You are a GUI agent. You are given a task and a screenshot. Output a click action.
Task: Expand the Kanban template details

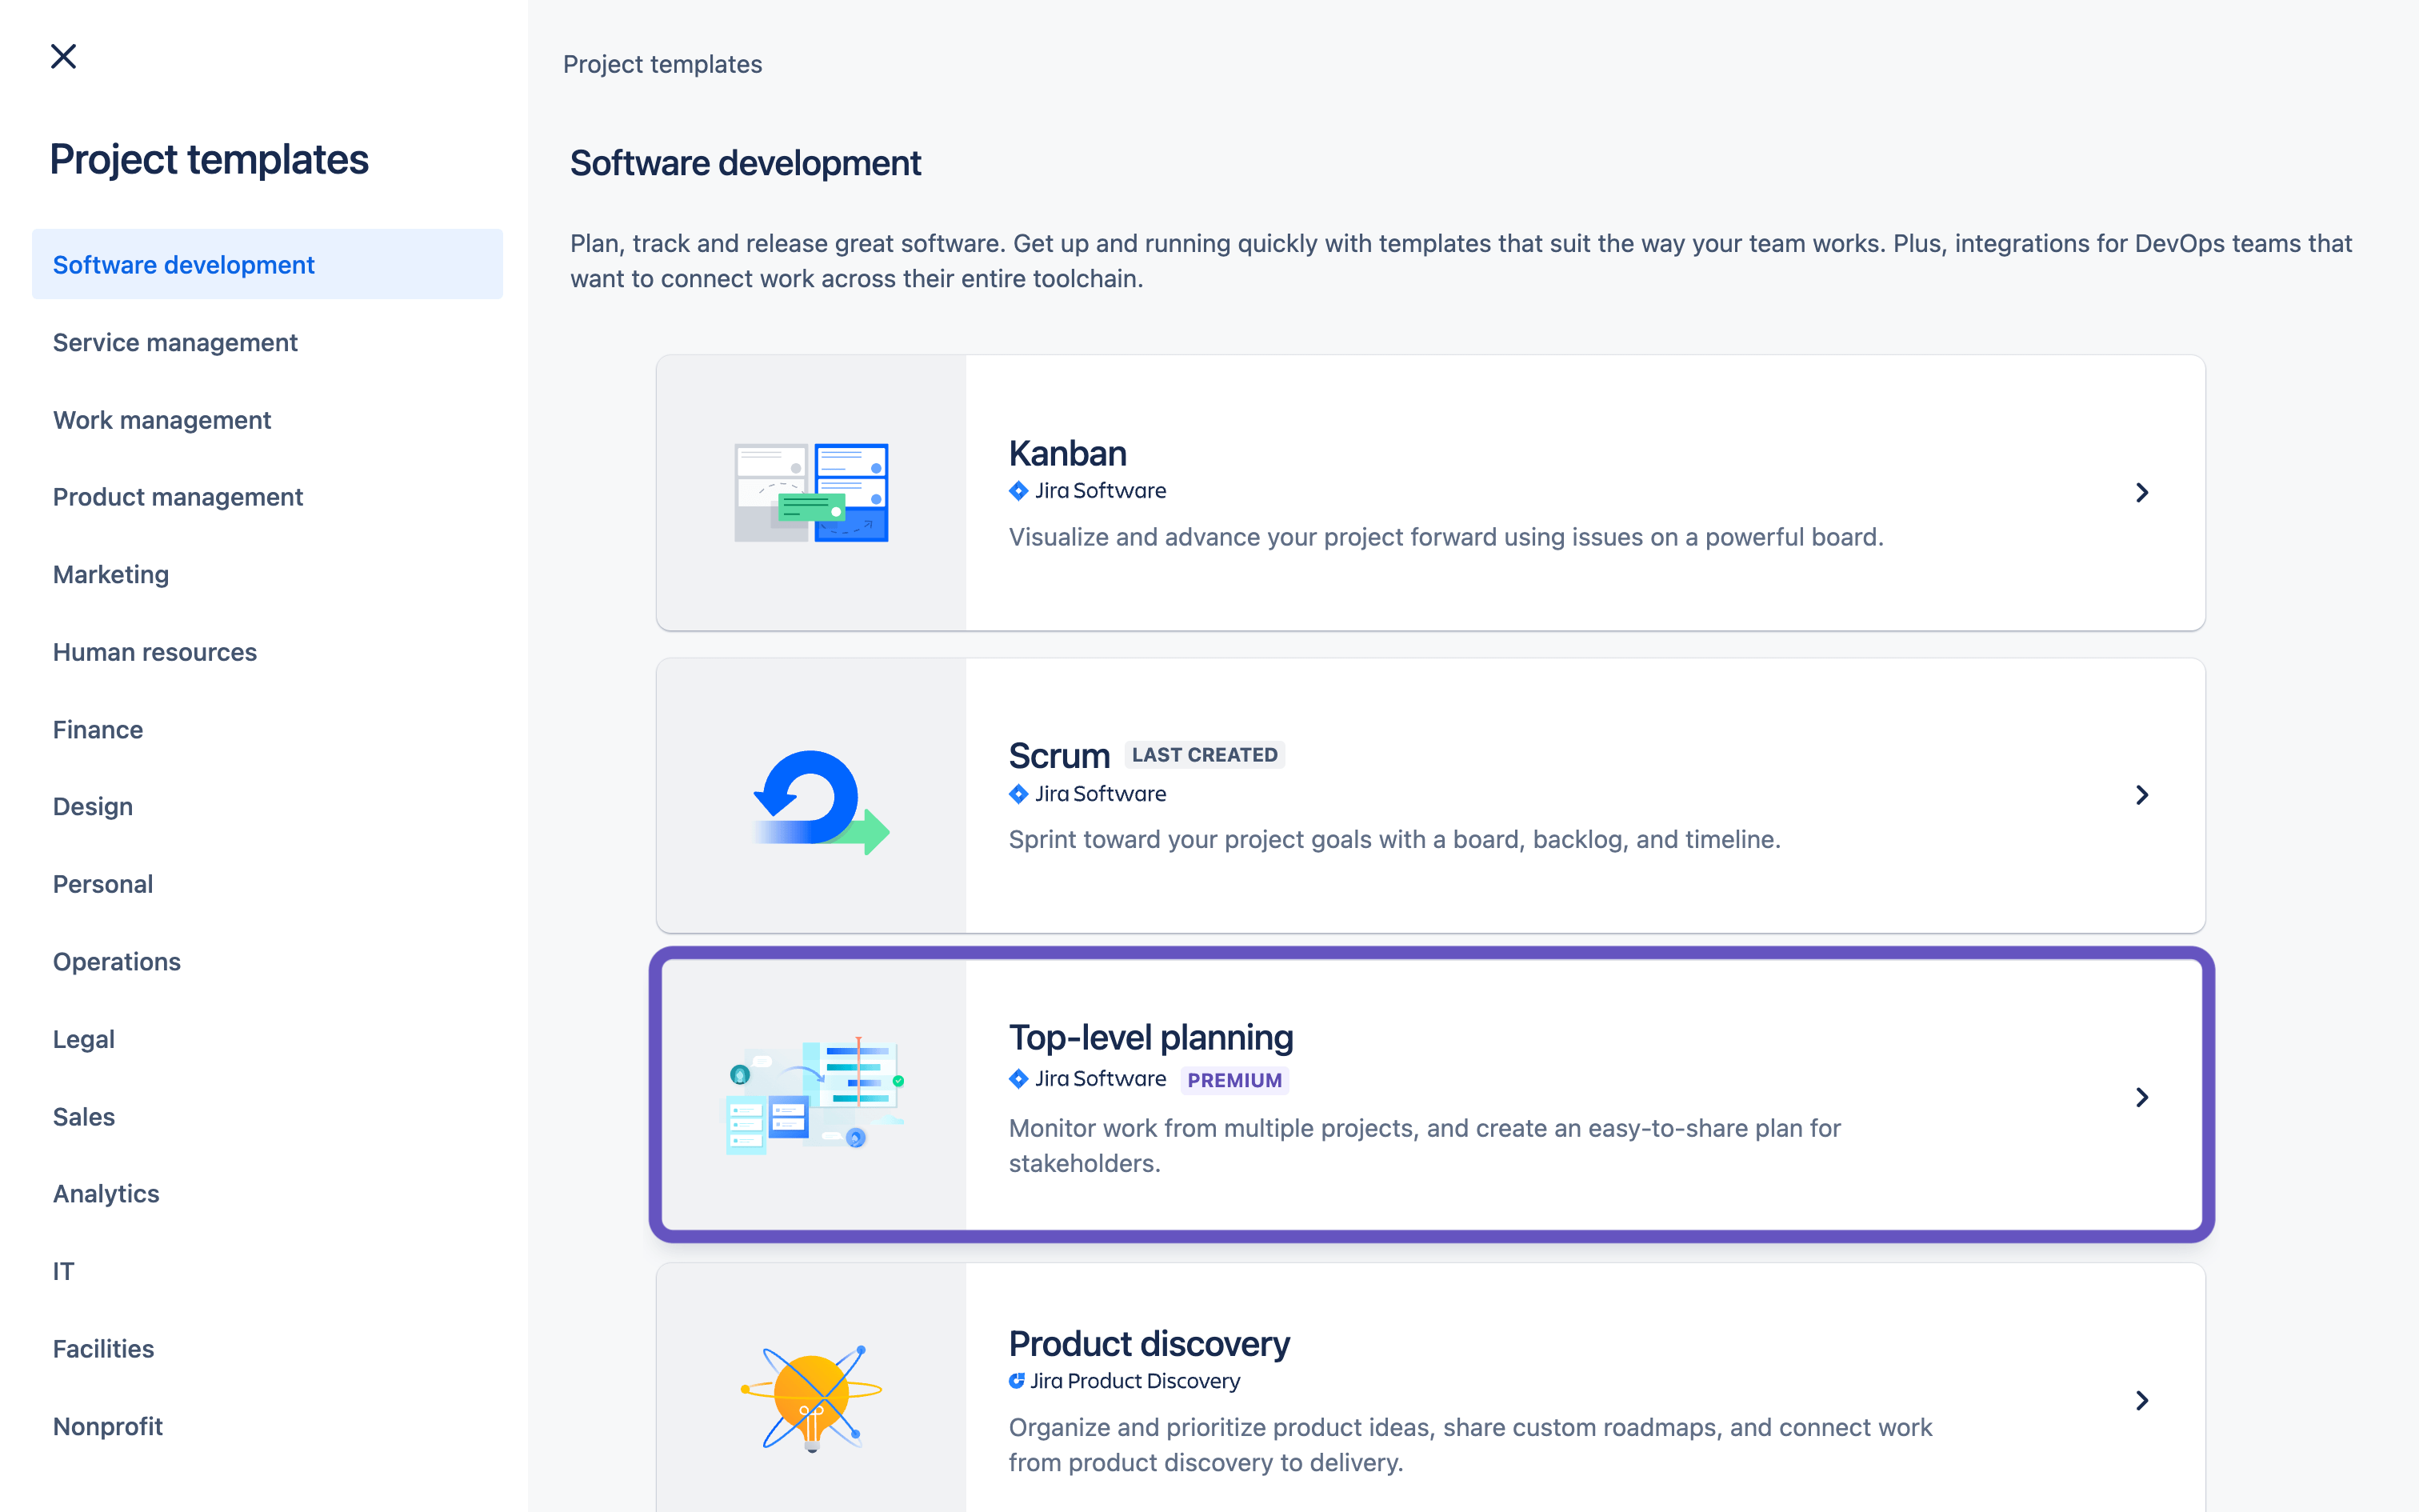[x=2142, y=493]
